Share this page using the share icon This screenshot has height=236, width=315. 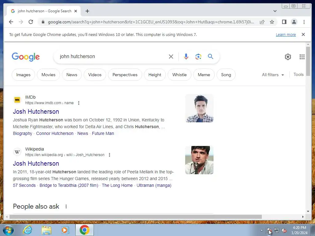262,22
